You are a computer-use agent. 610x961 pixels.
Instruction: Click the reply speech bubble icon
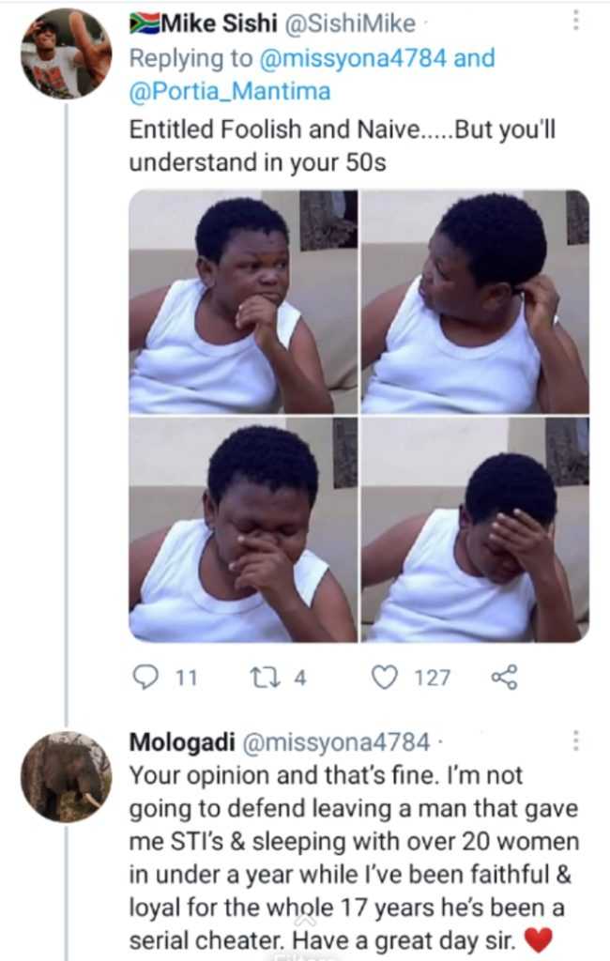pyautogui.click(x=145, y=677)
